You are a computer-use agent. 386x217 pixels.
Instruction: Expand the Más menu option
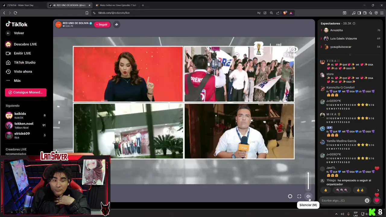pyautogui.click(x=13, y=80)
